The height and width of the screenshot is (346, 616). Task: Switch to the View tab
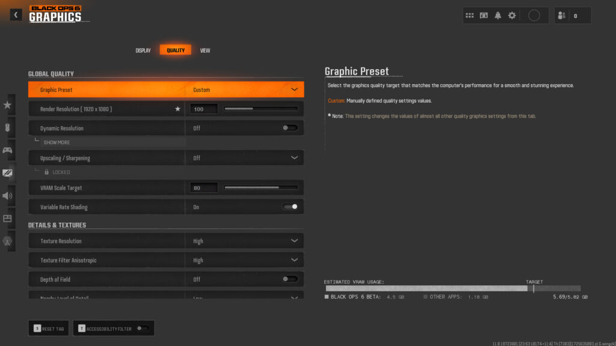coord(205,50)
